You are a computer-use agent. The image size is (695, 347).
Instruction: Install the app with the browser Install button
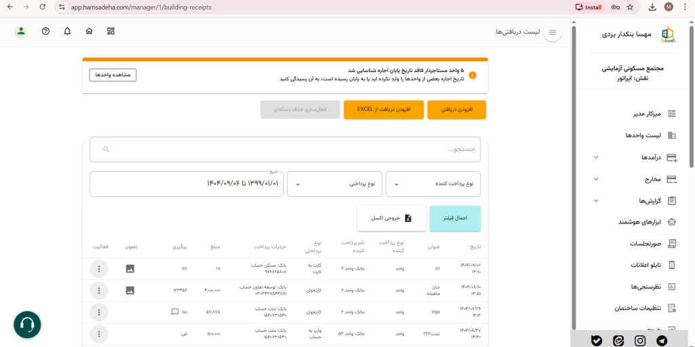(x=589, y=7)
